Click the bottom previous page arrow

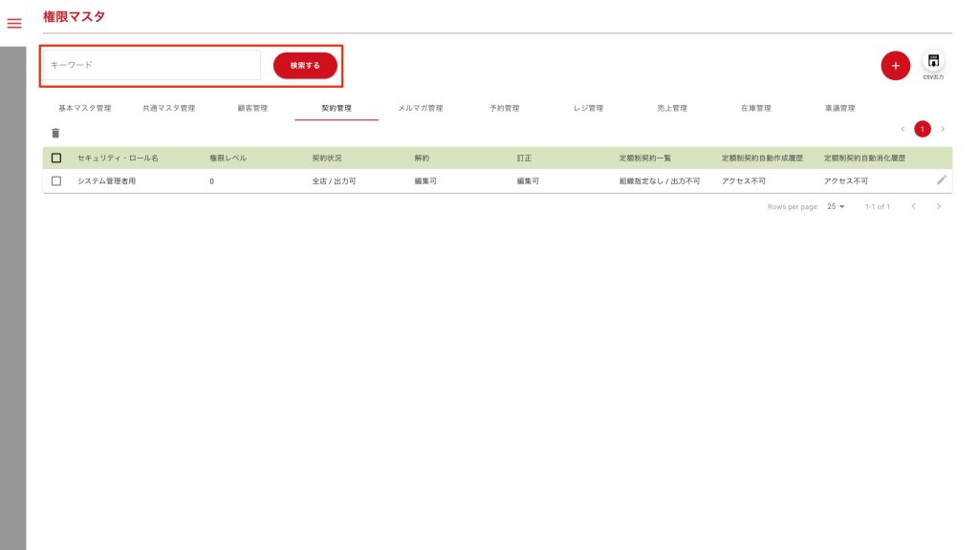tap(913, 206)
